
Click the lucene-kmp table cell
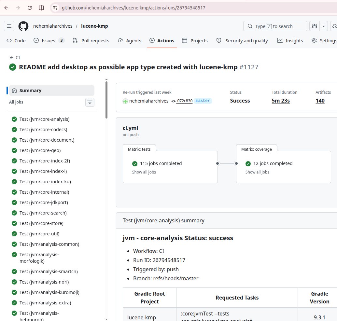coord(149,314)
